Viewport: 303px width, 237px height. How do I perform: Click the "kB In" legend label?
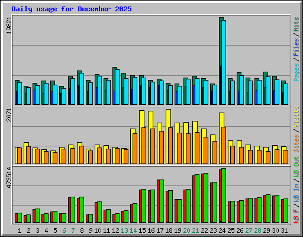click(x=296, y=193)
